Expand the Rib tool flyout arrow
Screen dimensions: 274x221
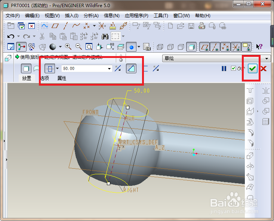coord(258,111)
